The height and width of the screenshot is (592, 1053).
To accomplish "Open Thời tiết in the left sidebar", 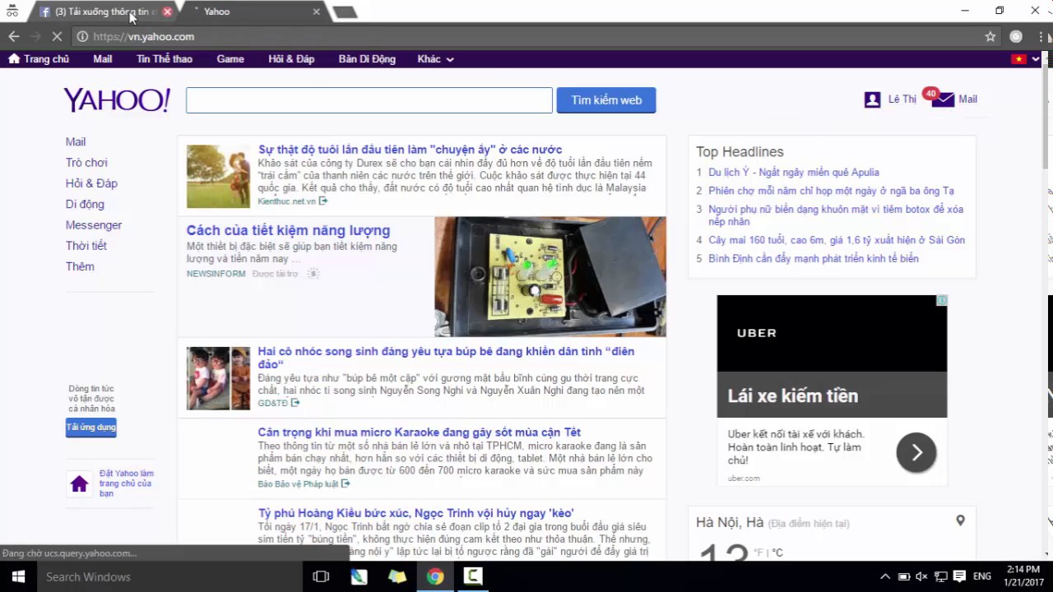I will pyautogui.click(x=86, y=246).
